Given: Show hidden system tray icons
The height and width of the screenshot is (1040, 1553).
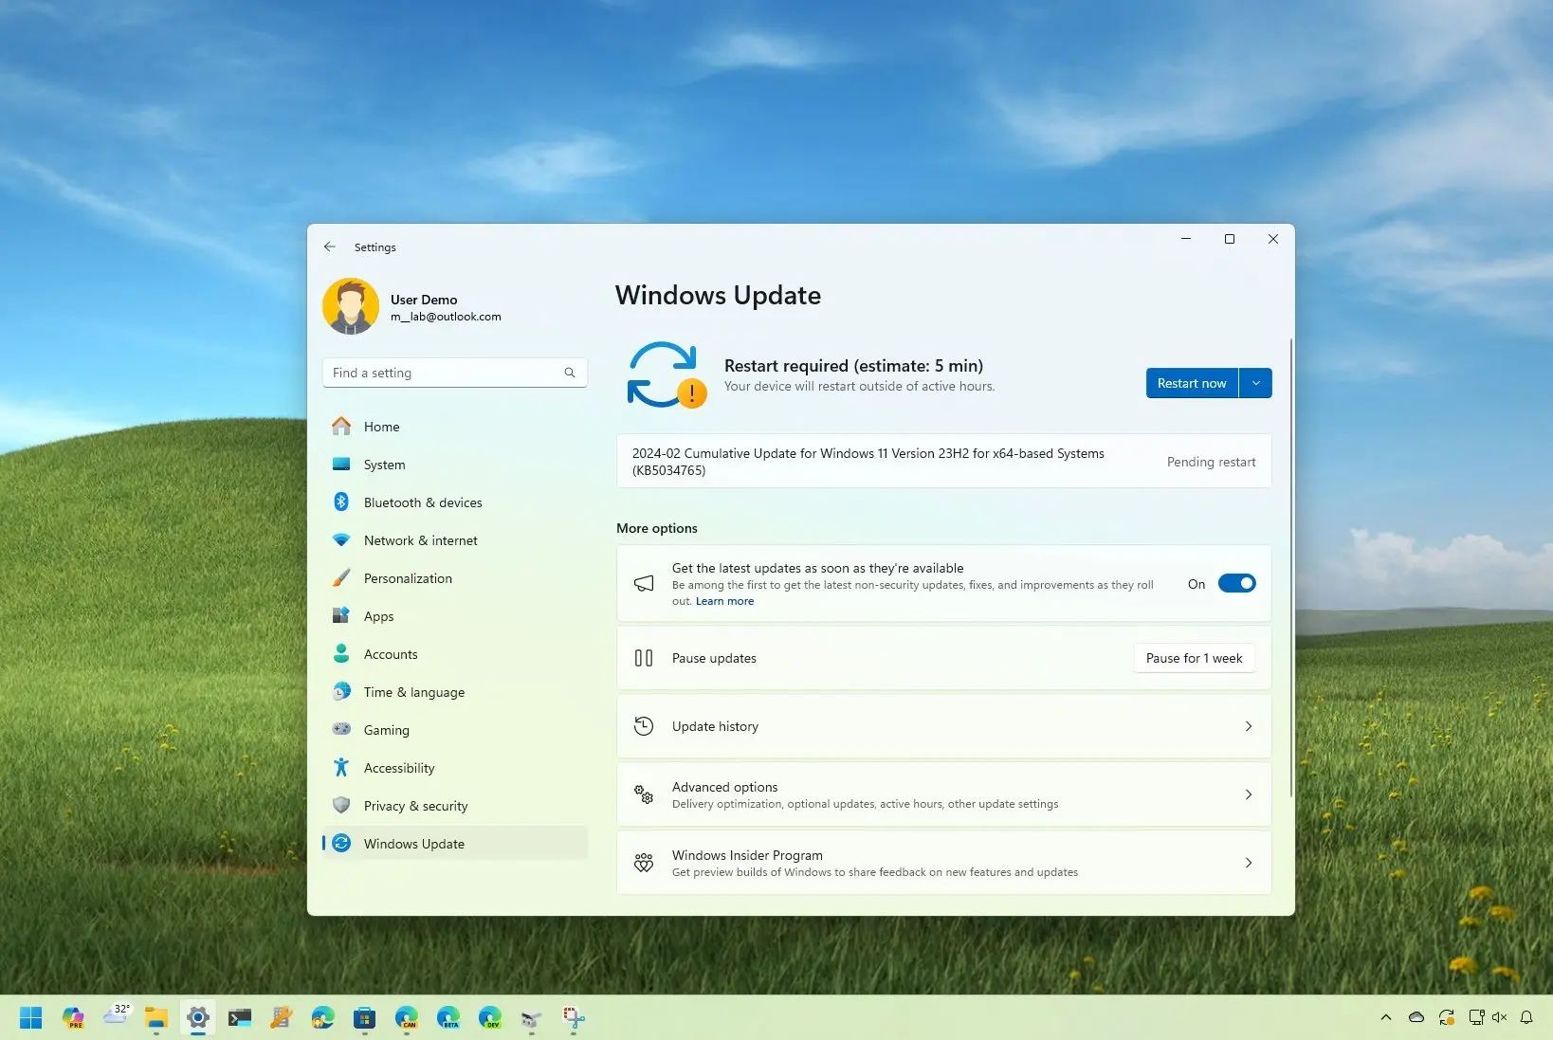Looking at the screenshot, I should pyautogui.click(x=1386, y=1017).
